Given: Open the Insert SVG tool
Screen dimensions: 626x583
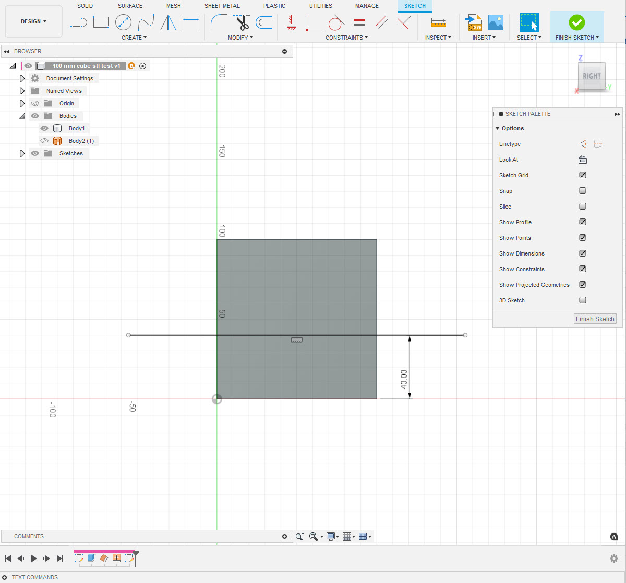Looking at the screenshot, I should [x=474, y=22].
